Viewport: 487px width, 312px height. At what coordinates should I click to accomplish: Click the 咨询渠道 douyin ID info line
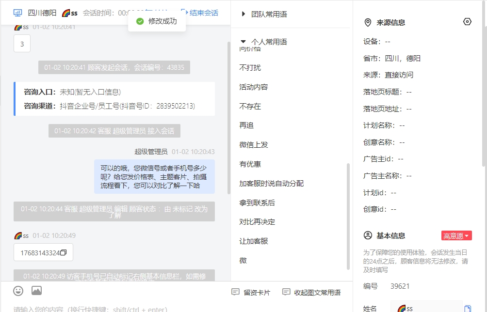[110, 106]
